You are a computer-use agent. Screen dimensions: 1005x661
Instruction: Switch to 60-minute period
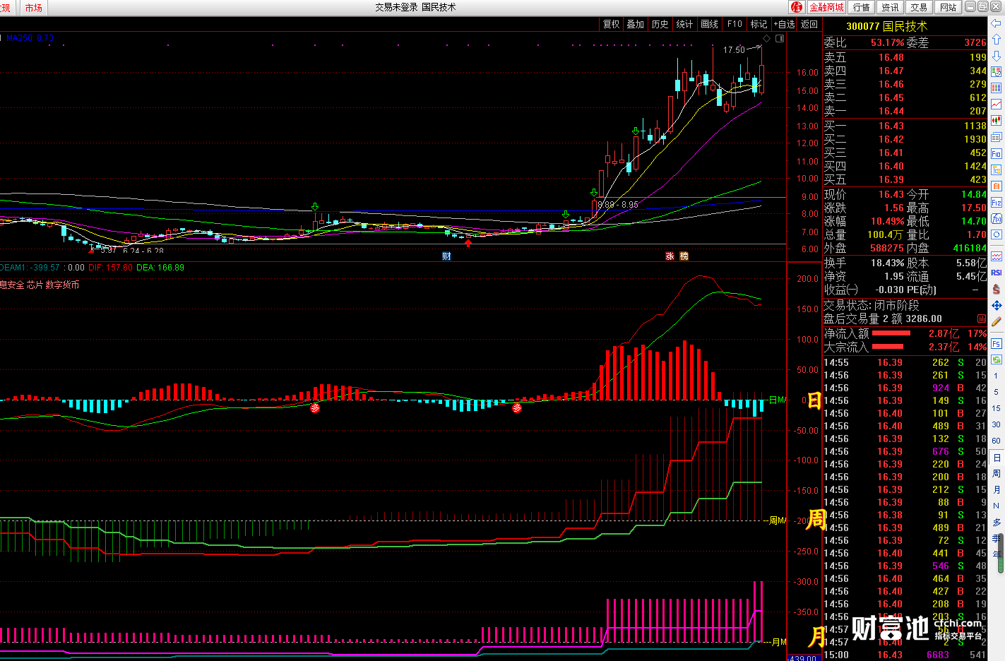coord(997,441)
